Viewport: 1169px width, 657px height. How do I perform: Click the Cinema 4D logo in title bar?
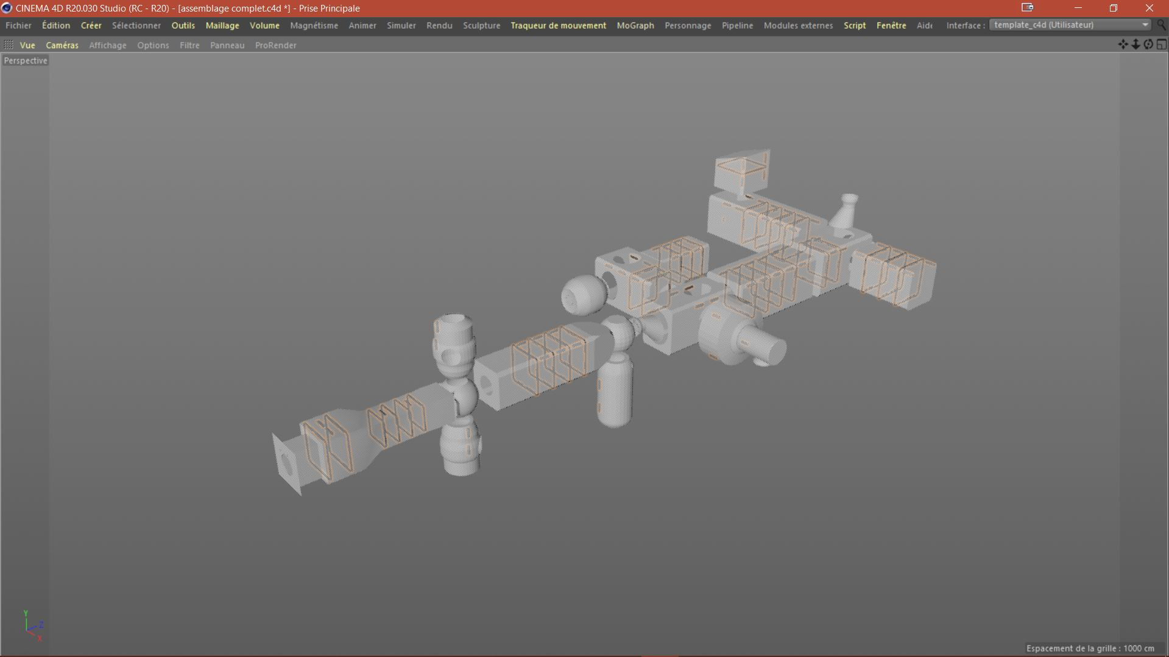click(7, 8)
